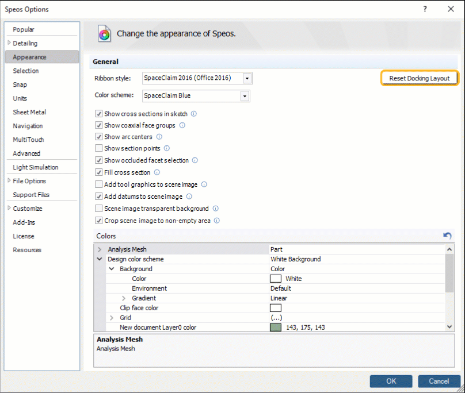Click the help question mark in the title bar
The height and width of the screenshot is (393, 465).
pos(425,9)
